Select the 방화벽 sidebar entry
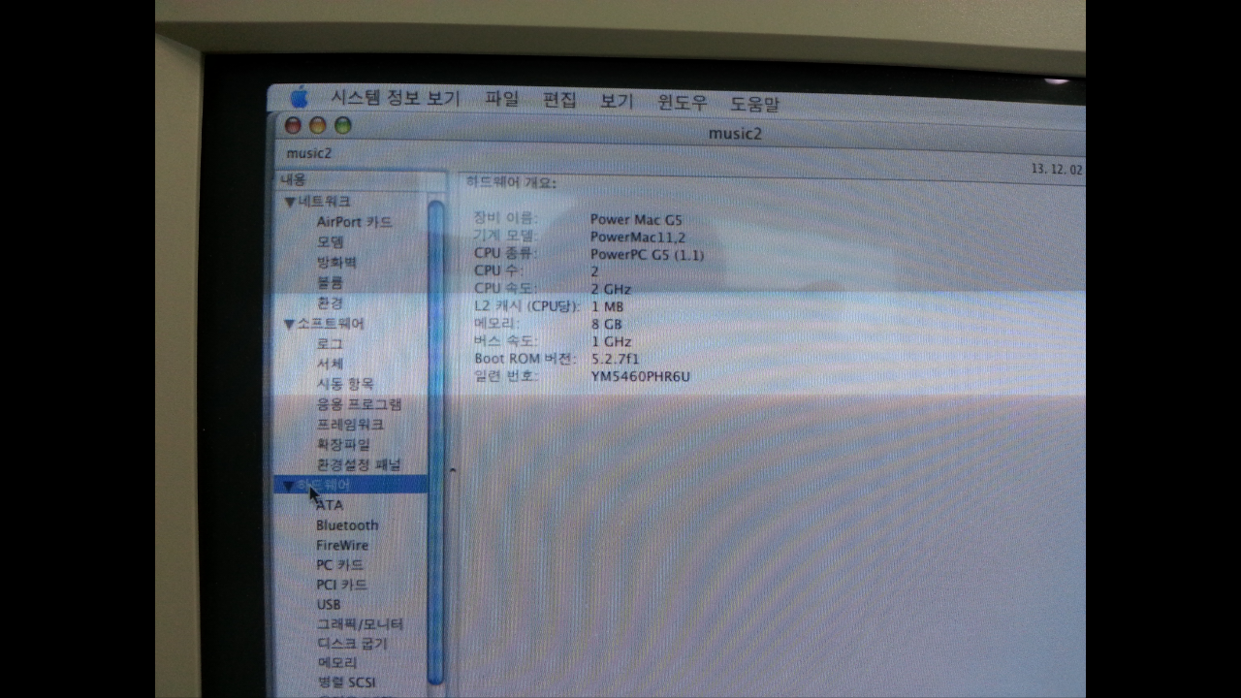1241x698 pixels. [x=336, y=263]
